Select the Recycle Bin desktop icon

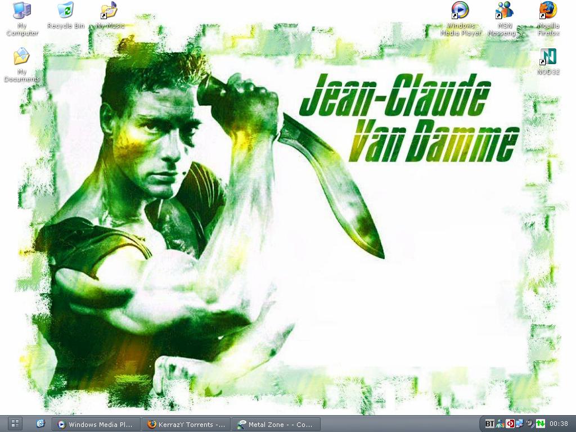coord(66,15)
